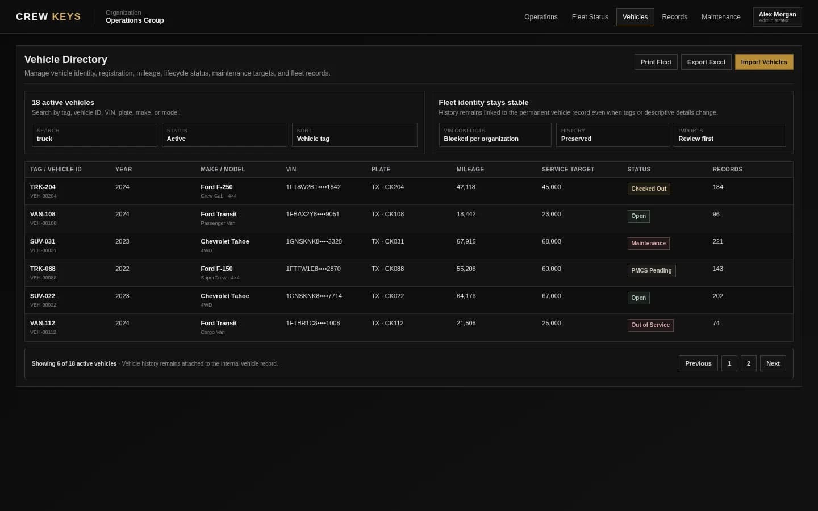Click the Make / Model column header
The height and width of the screenshot is (511, 818).
coord(223,169)
